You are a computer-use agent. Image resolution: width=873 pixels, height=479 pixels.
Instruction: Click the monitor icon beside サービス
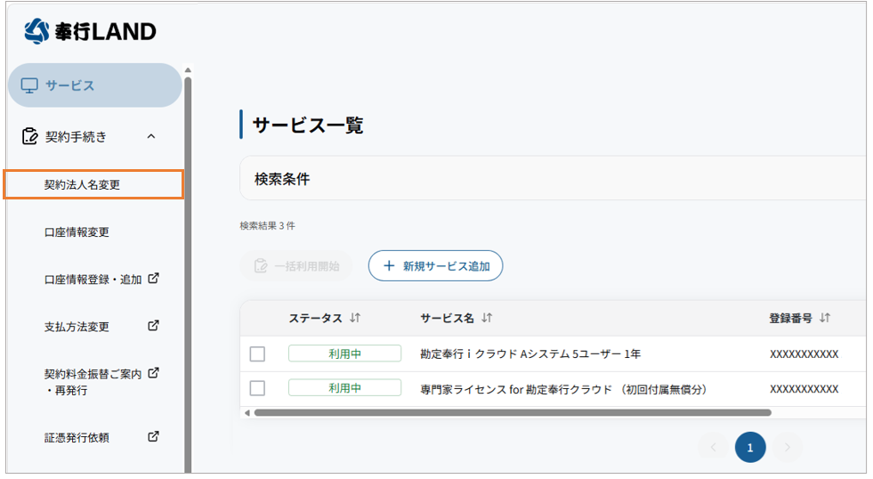click(29, 85)
